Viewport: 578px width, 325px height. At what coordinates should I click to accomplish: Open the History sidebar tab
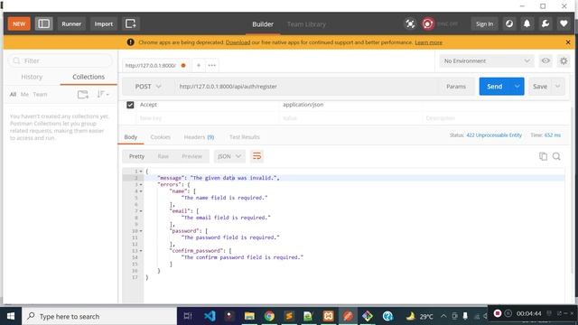(32, 77)
